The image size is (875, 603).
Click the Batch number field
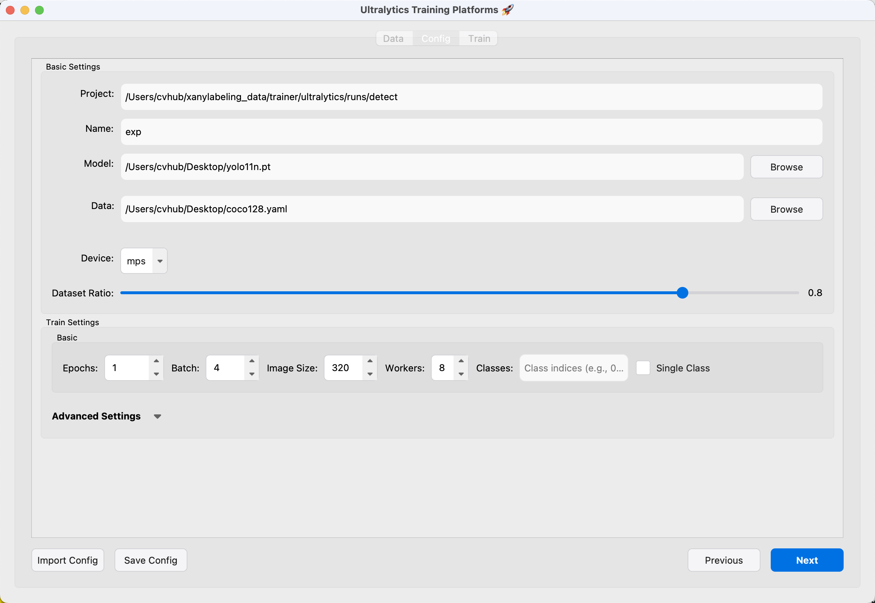coord(226,368)
